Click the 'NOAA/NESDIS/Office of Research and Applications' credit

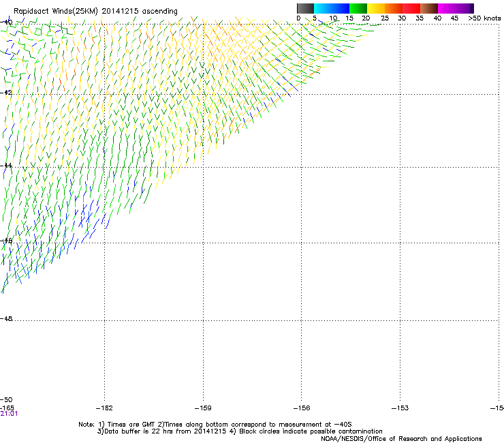(401, 439)
